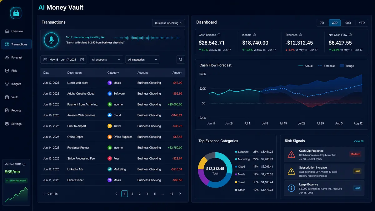Click the +$5,000.00 amount cell
This screenshot has width=375, height=211.
(x=175, y=105)
